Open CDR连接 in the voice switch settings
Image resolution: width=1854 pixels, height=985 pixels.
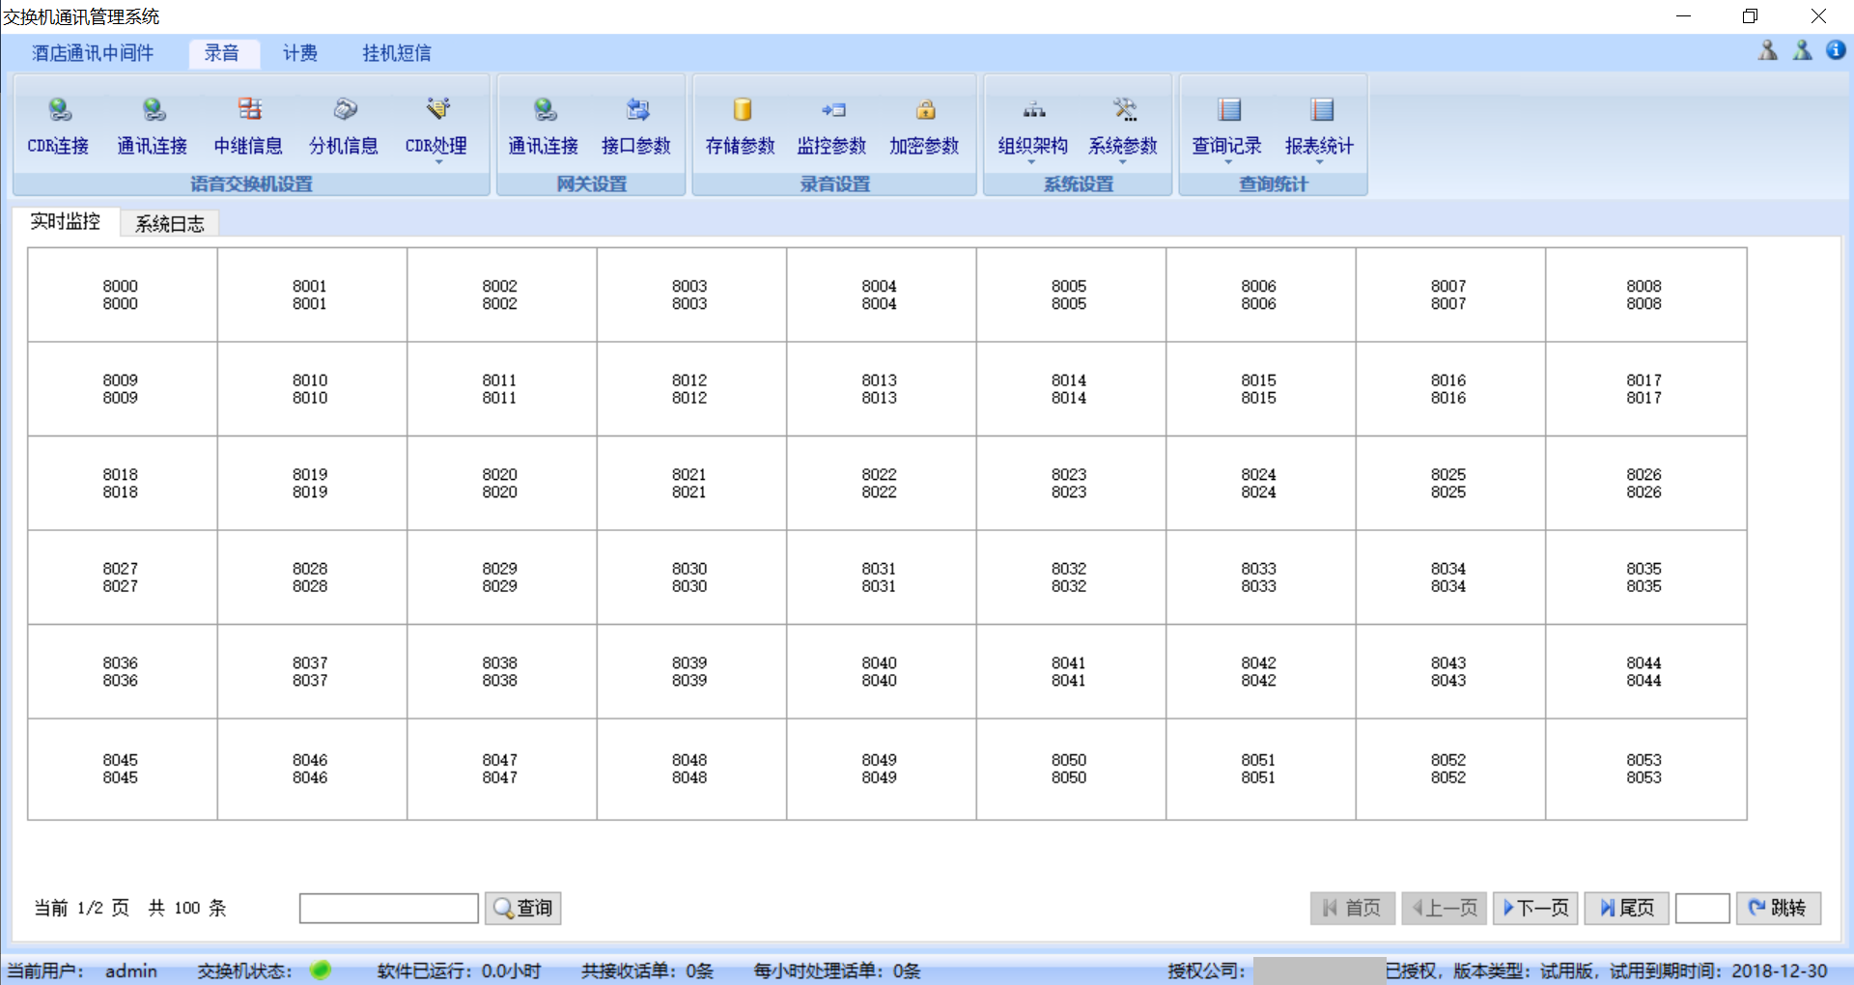58,126
